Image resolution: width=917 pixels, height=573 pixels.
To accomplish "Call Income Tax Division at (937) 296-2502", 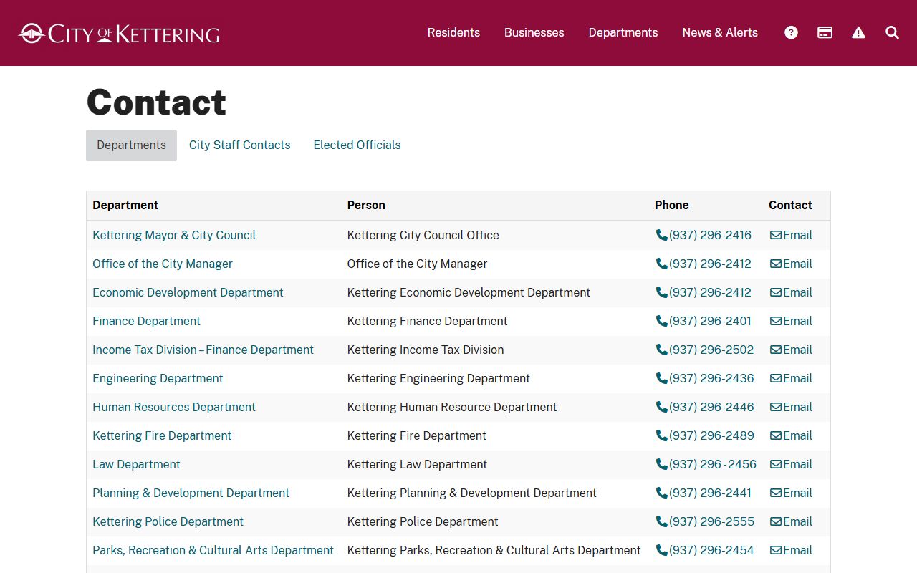I will [705, 350].
